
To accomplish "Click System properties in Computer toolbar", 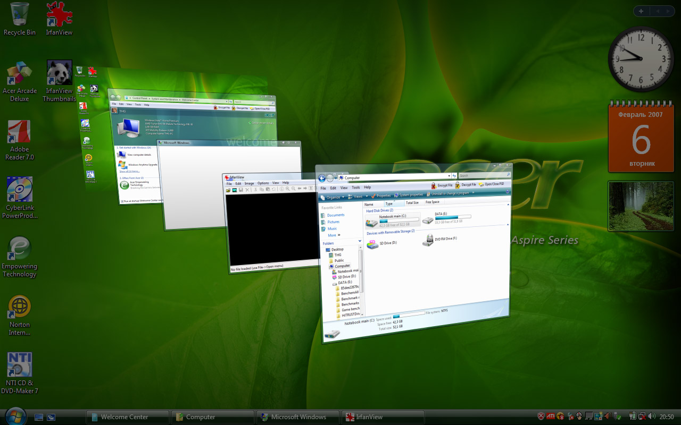I will [409, 195].
